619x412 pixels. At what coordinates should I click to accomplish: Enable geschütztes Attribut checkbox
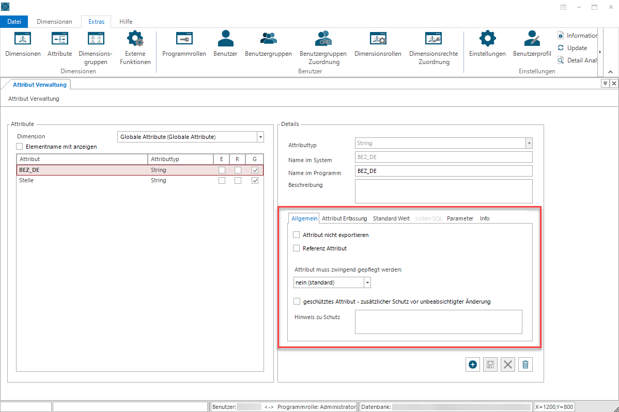coord(297,302)
